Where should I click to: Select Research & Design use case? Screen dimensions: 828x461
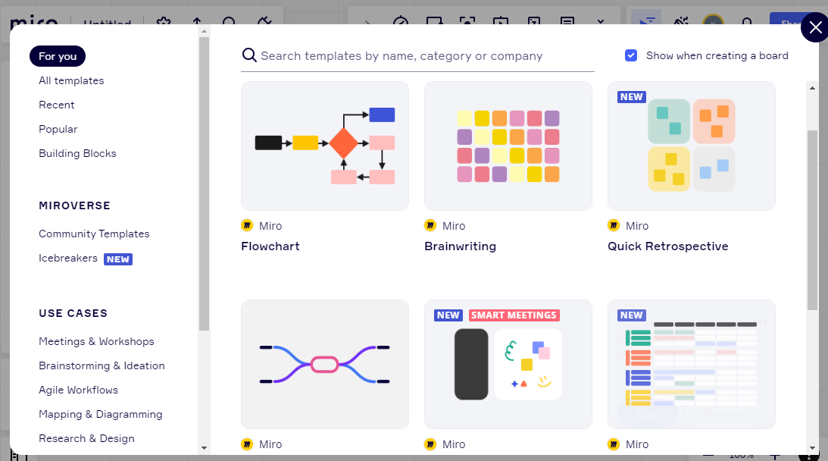pyautogui.click(x=86, y=439)
